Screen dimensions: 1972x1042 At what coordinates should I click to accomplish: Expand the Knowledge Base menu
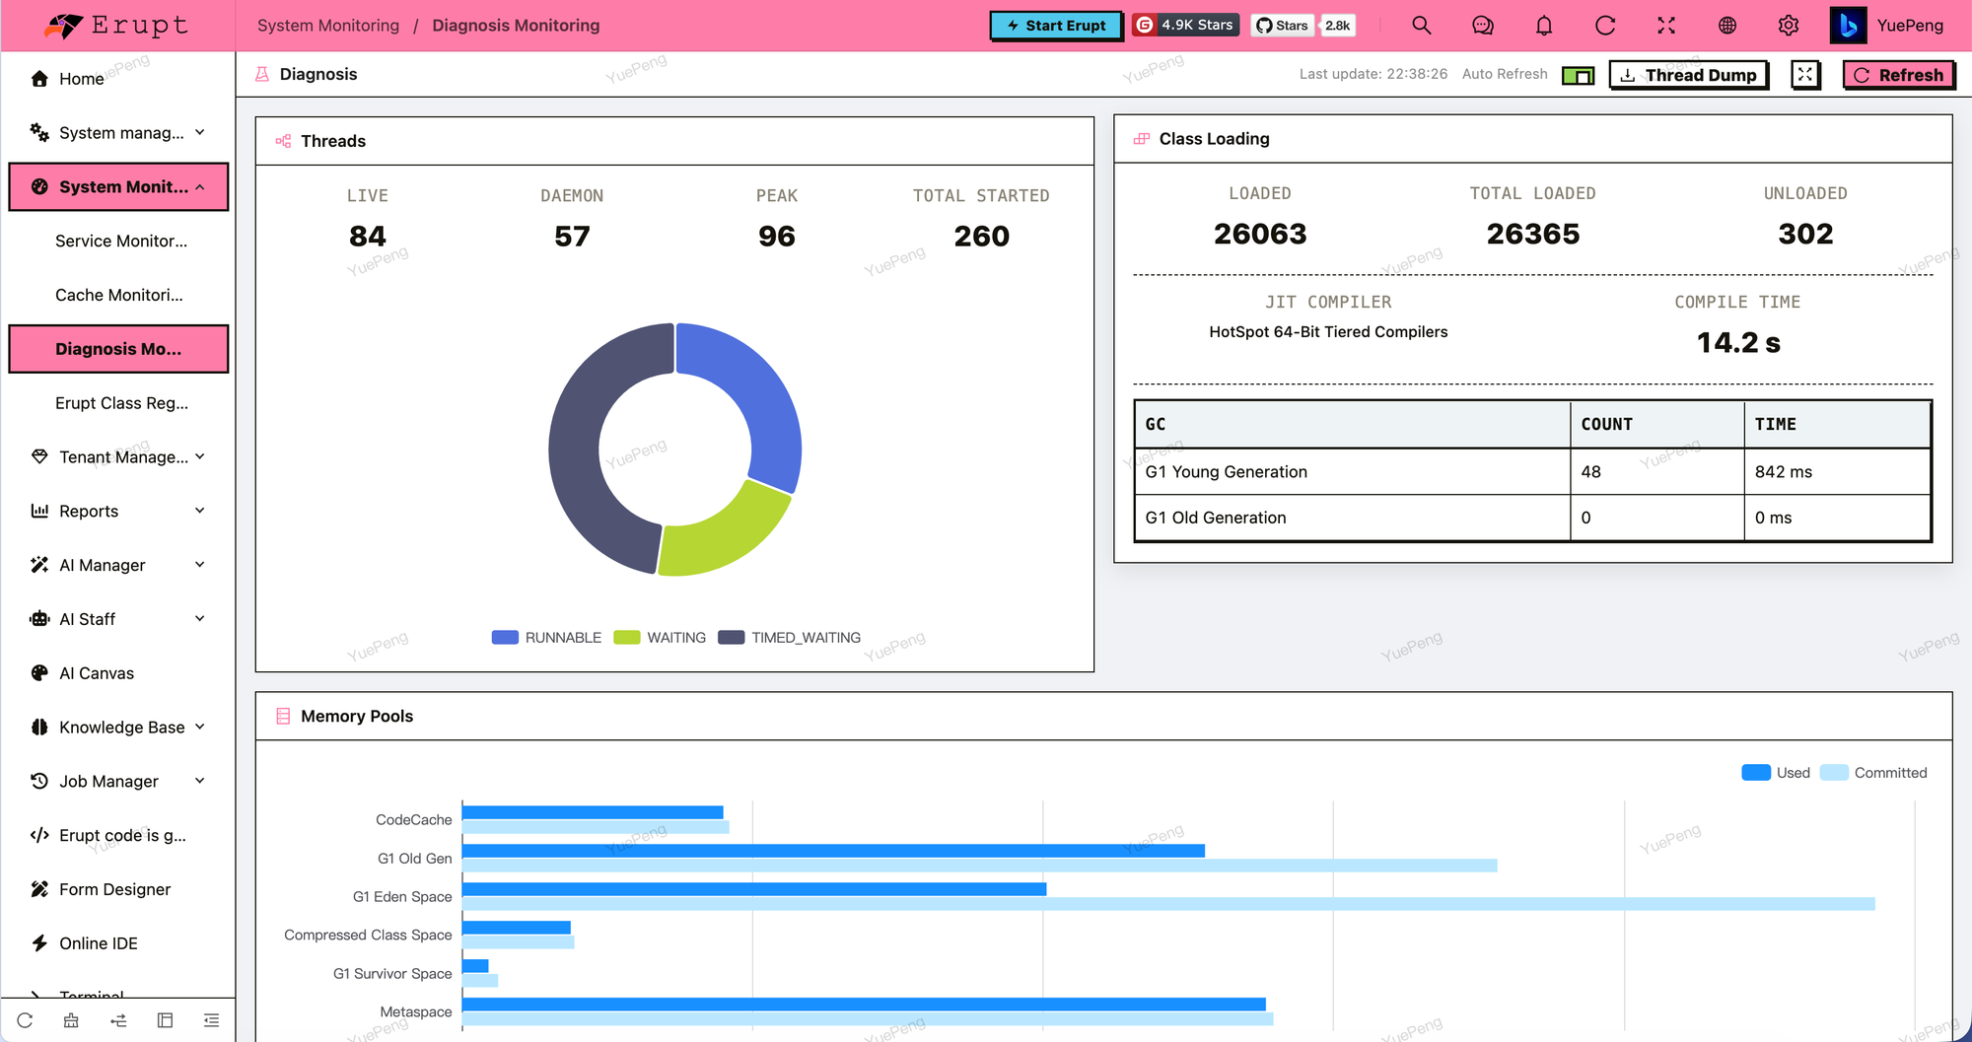tap(119, 727)
